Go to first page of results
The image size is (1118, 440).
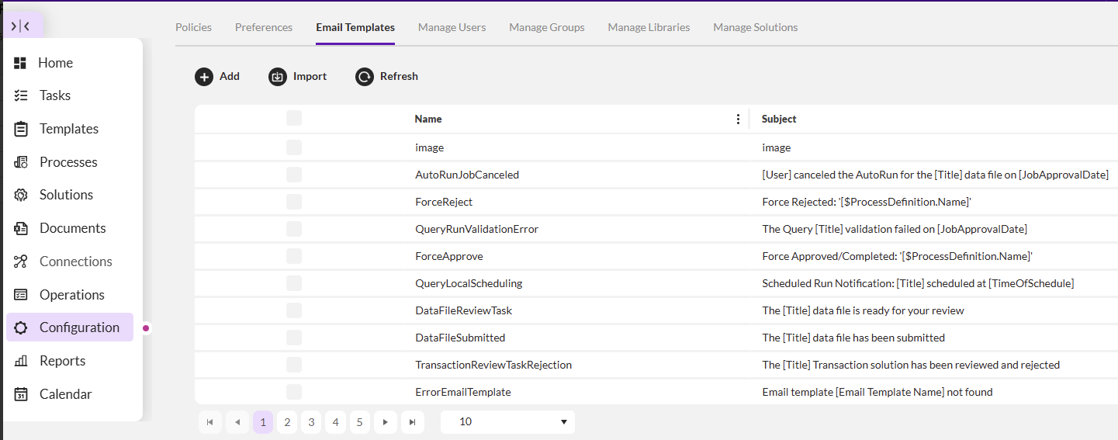[209, 422]
